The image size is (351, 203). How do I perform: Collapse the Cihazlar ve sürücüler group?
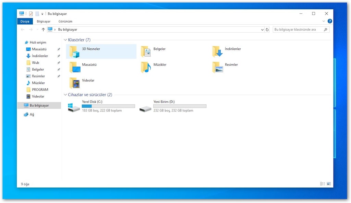[65, 95]
